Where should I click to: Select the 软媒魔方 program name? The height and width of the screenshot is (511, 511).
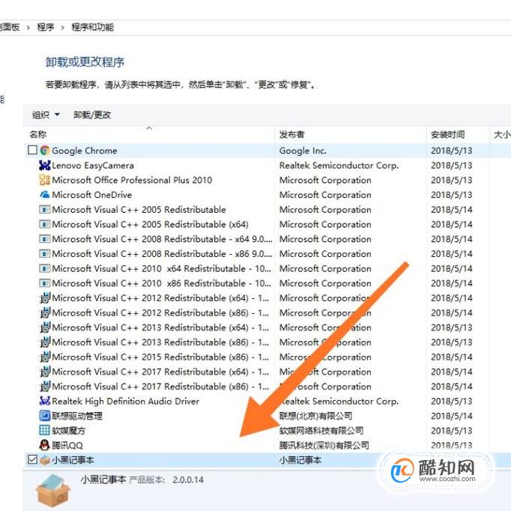coord(68,431)
